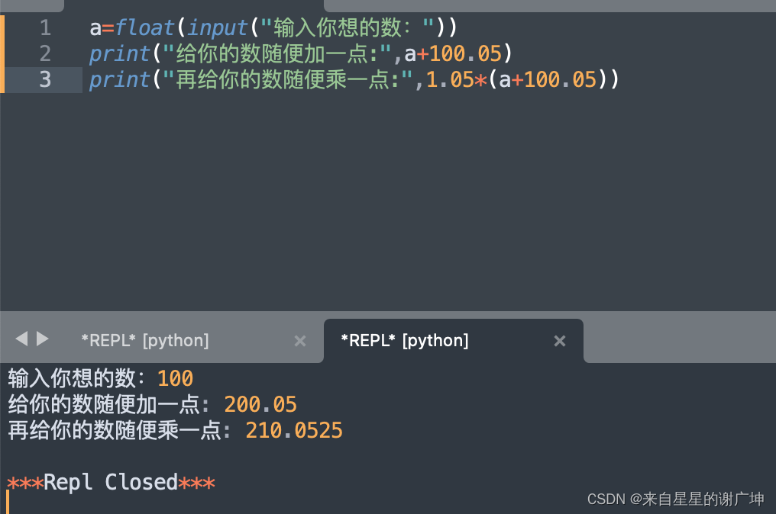
Task: Click the input function call on line 1
Action: coord(218,27)
